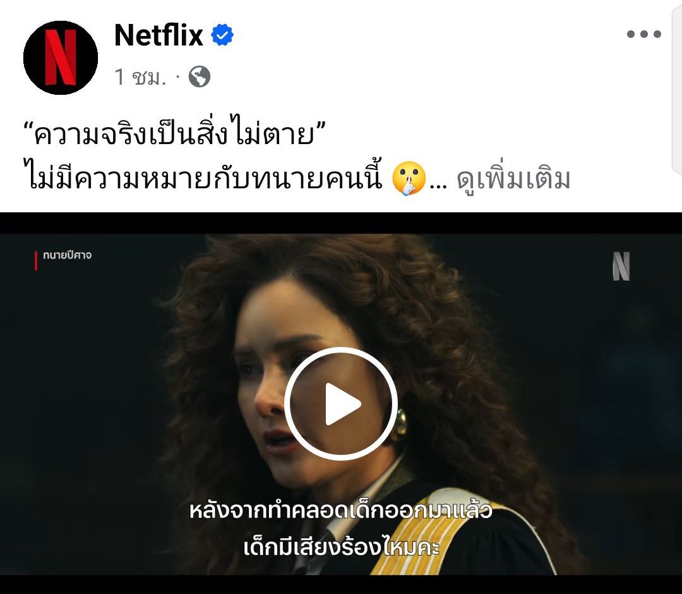The image size is (682, 594).
Task: Click the quote line ความจริงเป็นสิ่งไม่ตาย
Action: tap(174, 133)
